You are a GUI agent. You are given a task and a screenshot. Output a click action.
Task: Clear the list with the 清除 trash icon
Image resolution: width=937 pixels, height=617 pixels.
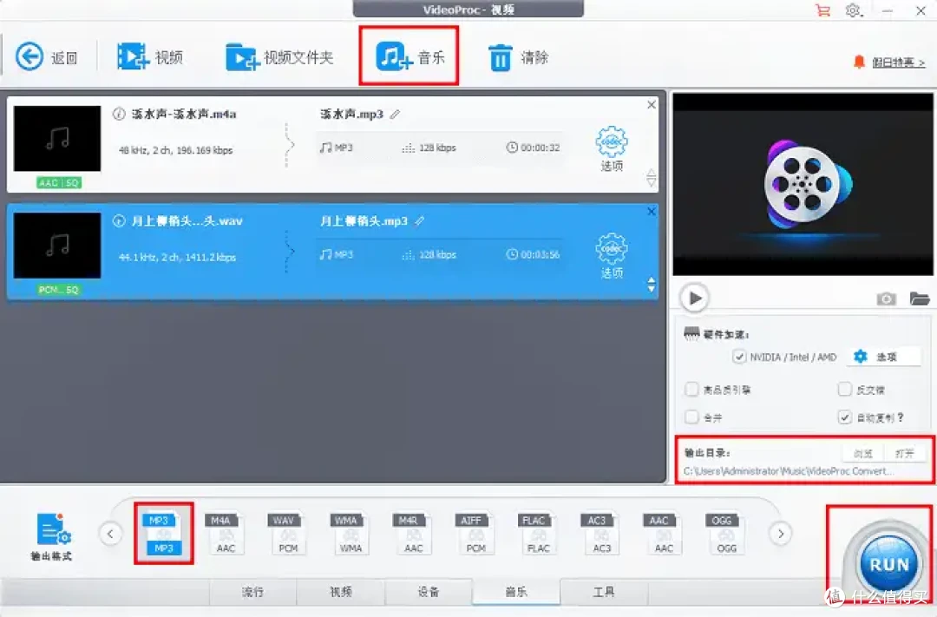click(501, 58)
